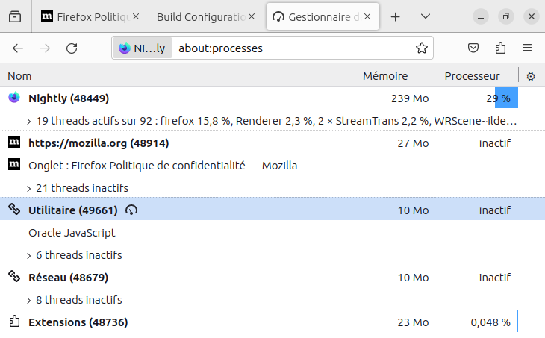Bookmark this page with the star icon
The image size is (545, 338).
tap(422, 48)
